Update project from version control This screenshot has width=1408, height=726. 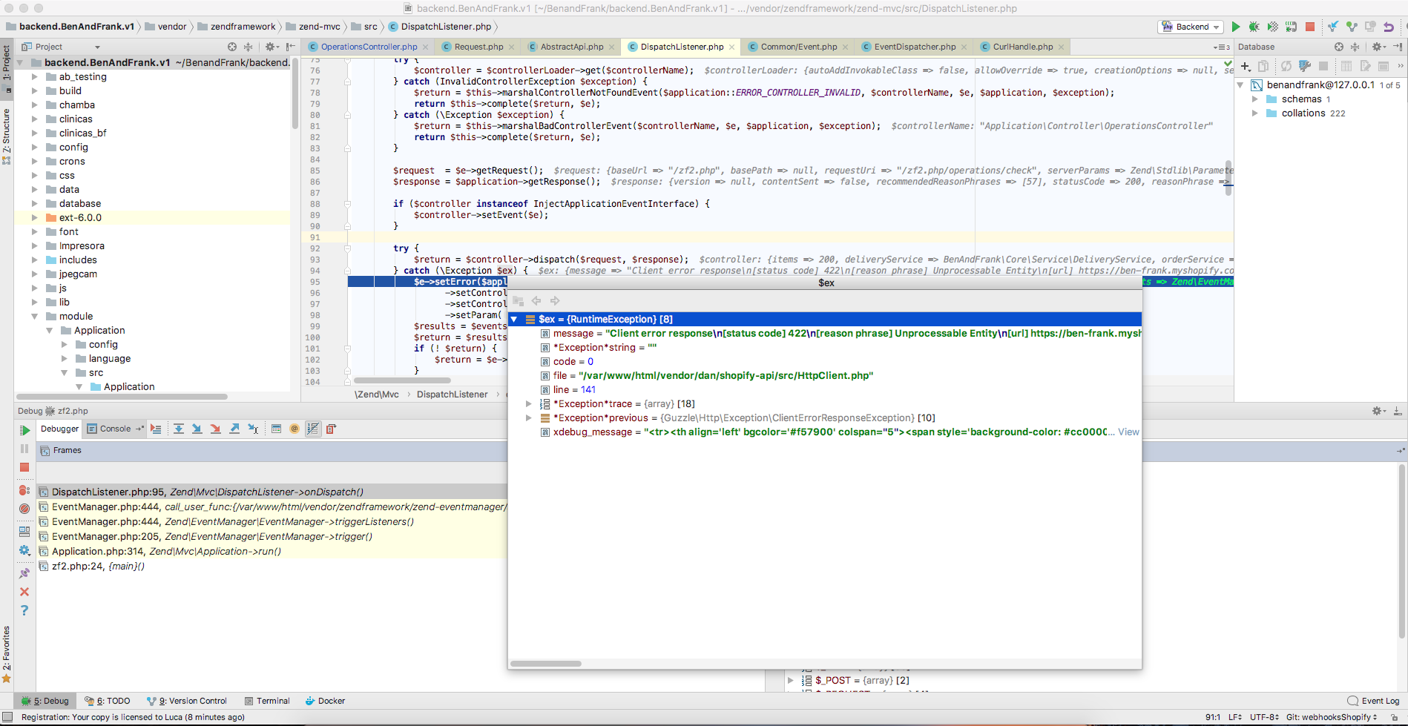click(x=1333, y=27)
